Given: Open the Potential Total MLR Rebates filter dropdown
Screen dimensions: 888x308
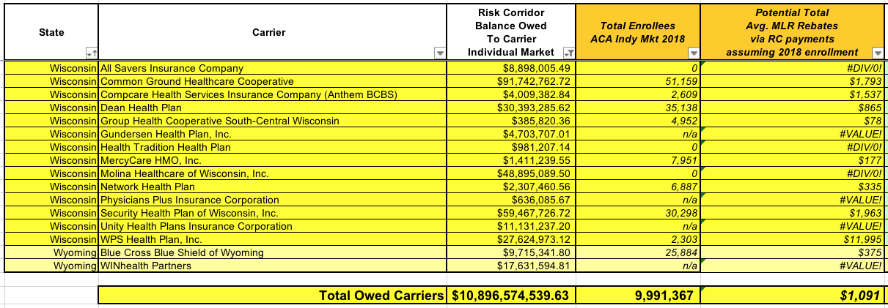Looking at the screenshot, I should click(877, 53).
